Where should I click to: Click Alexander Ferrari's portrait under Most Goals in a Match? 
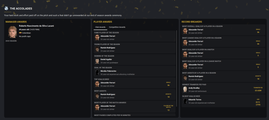tap(185, 54)
